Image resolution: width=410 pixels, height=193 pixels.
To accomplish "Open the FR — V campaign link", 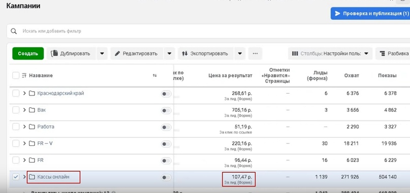I will [x=45, y=143].
